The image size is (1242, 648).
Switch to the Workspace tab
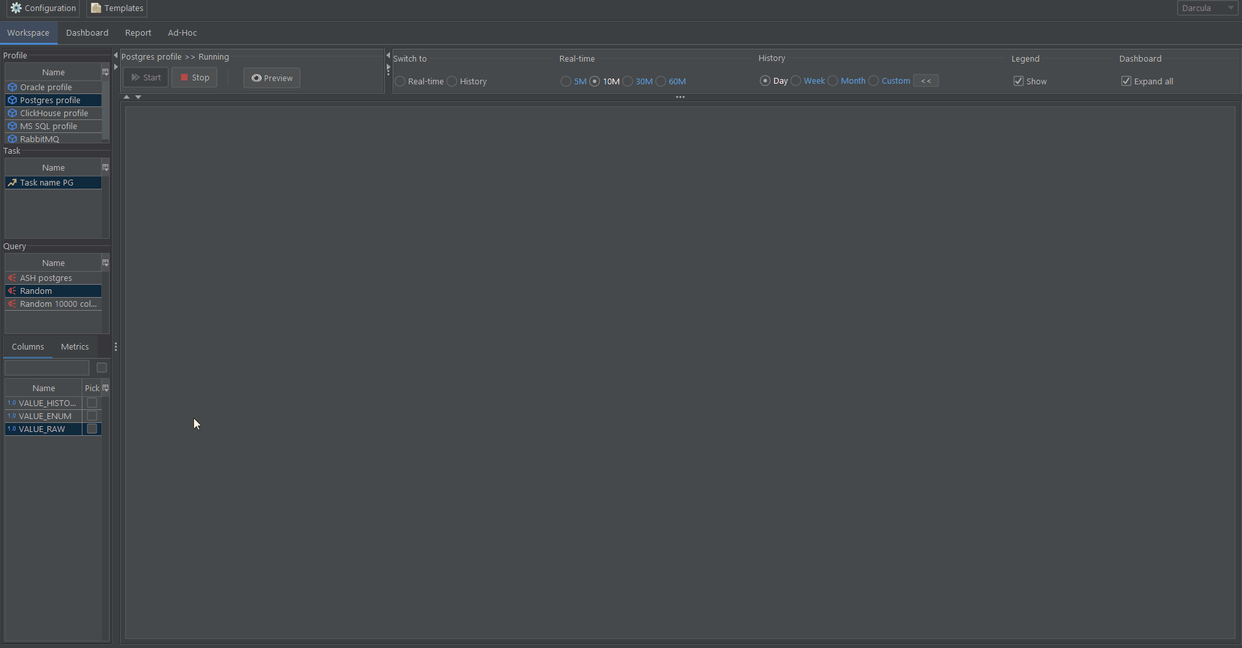pyautogui.click(x=29, y=32)
